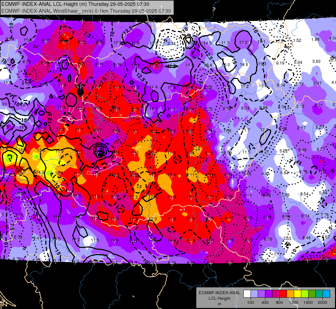The height and width of the screenshot is (309, 336).
Task: Click the '1200' legend tick label
Action: point(294,302)
